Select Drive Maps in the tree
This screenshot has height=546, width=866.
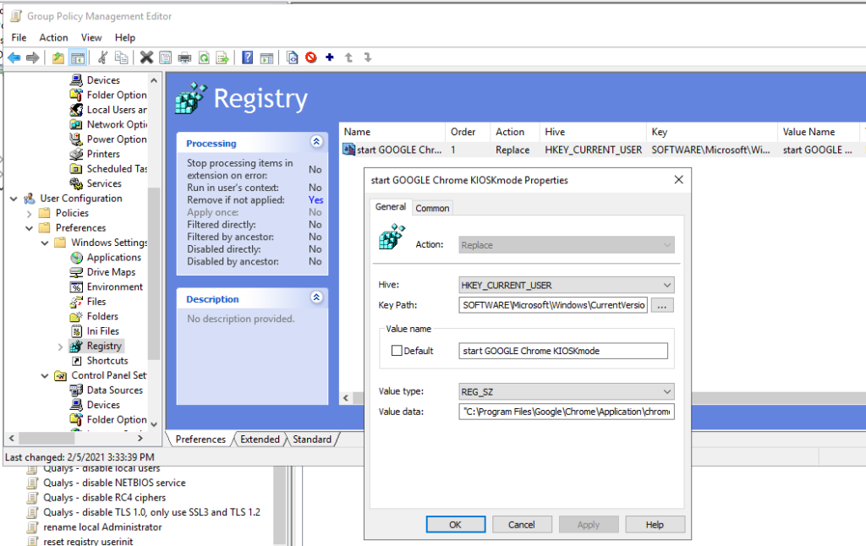click(111, 272)
